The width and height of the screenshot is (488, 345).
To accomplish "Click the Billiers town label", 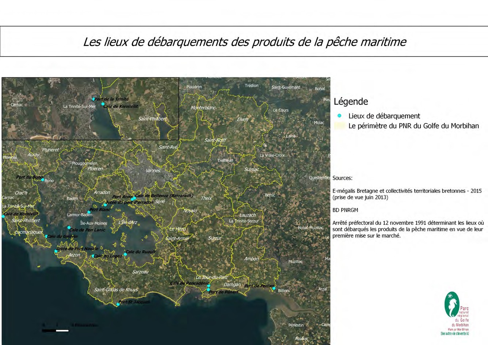I will (x=284, y=291).
